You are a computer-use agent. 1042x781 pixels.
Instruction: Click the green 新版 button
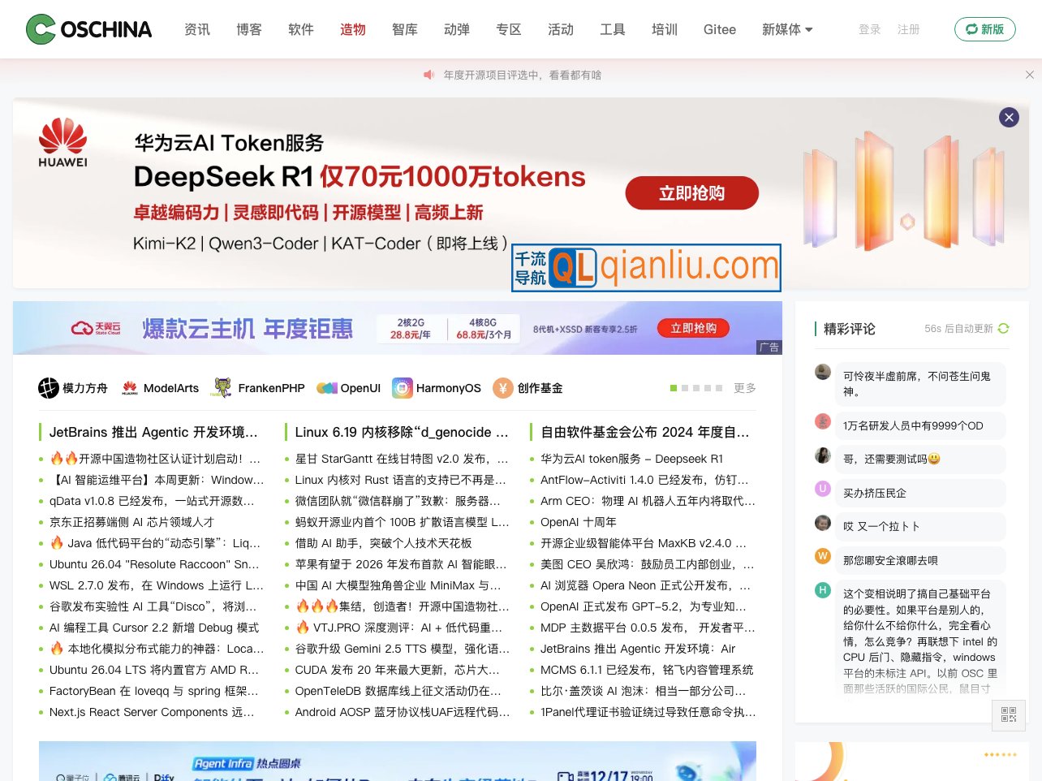[x=984, y=28]
